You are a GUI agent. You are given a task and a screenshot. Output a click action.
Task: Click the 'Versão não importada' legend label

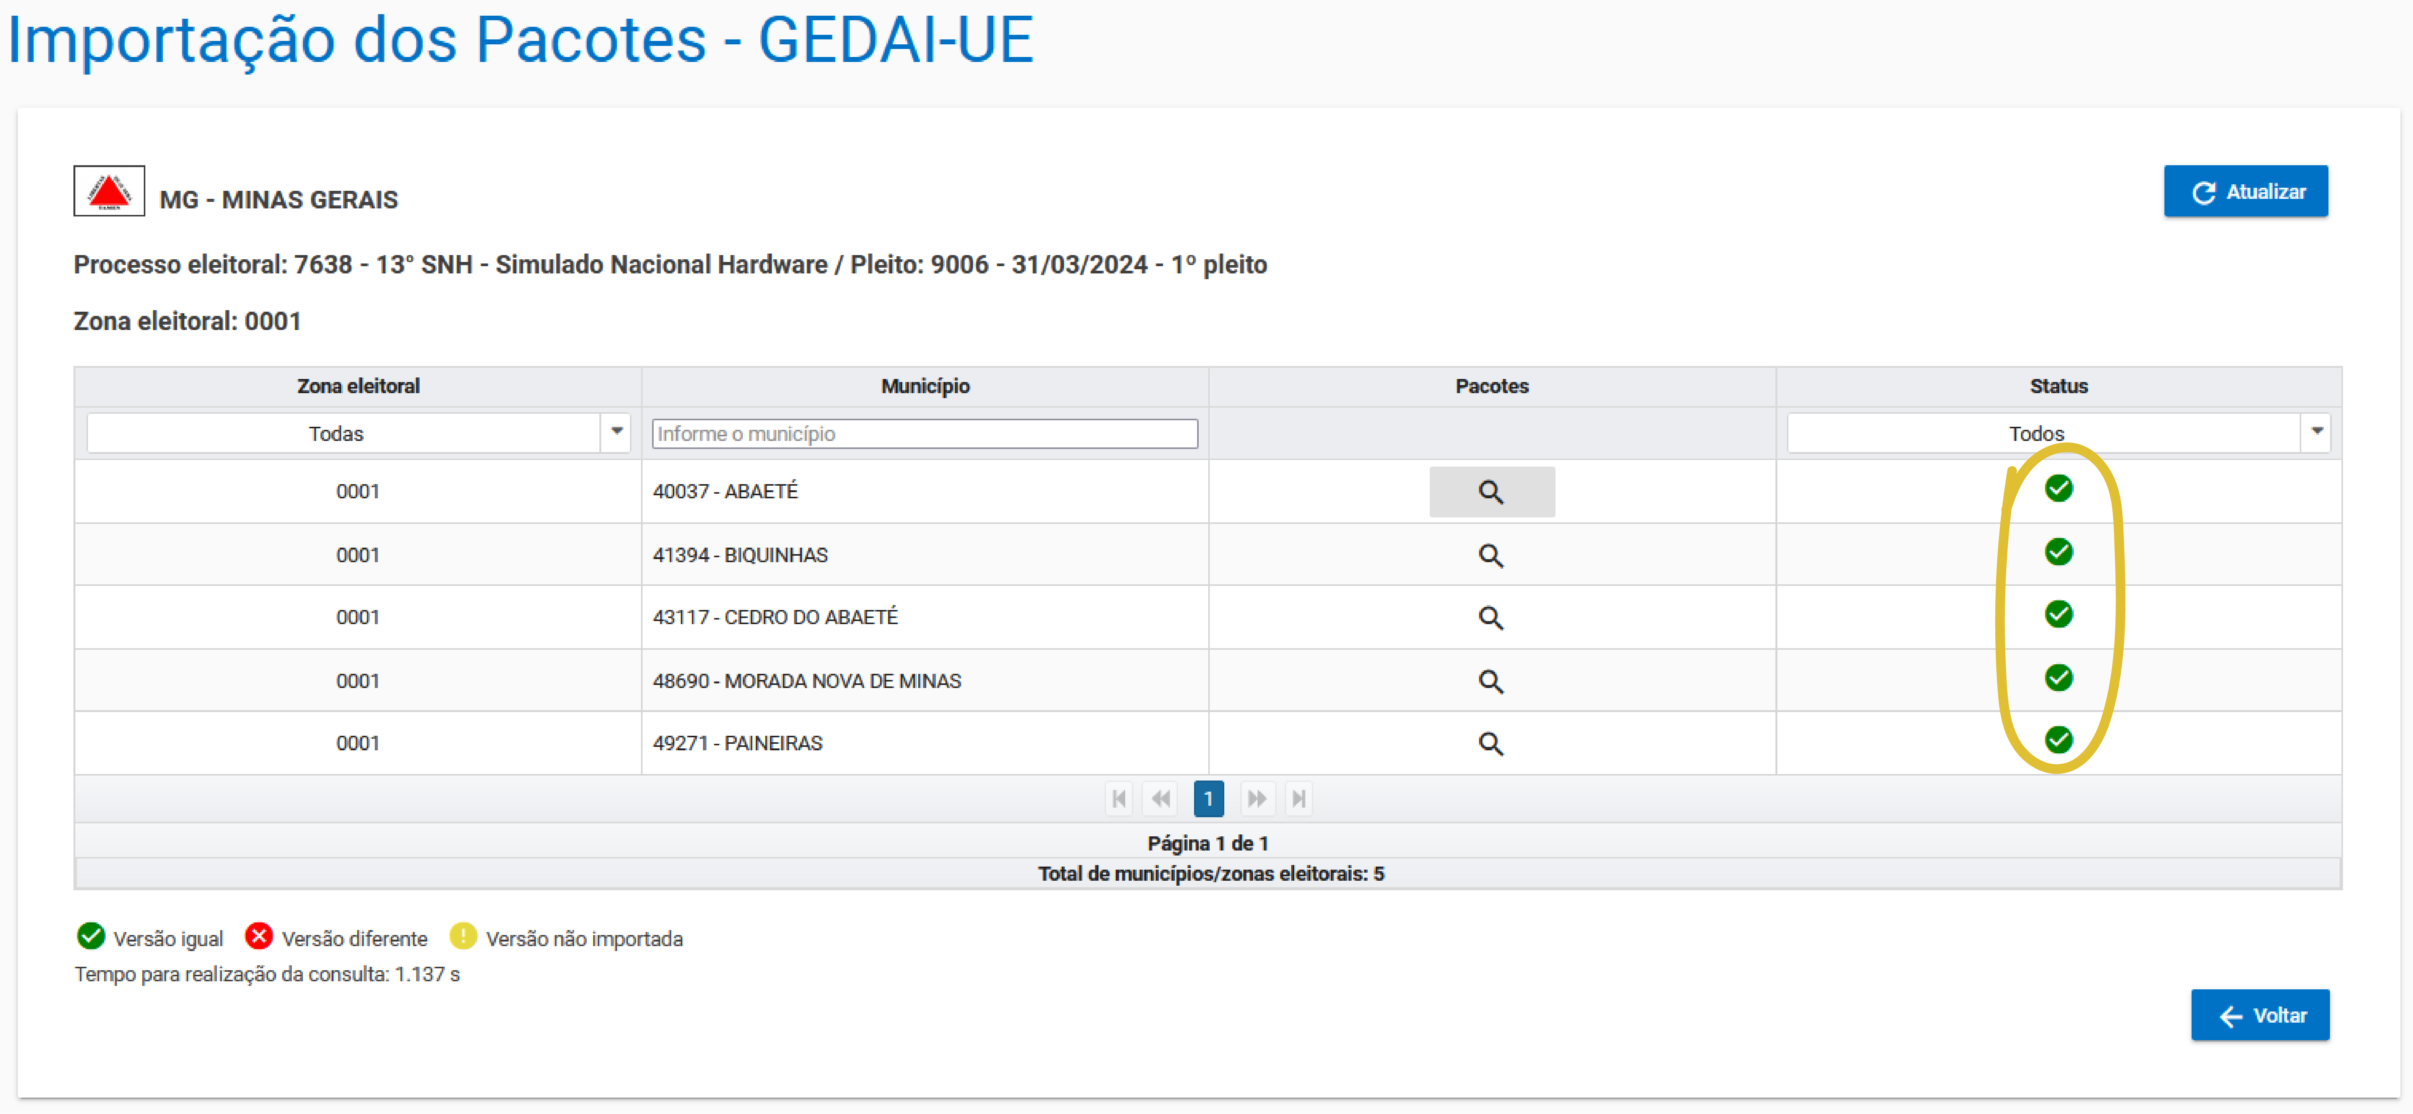(x=584, y=939)
